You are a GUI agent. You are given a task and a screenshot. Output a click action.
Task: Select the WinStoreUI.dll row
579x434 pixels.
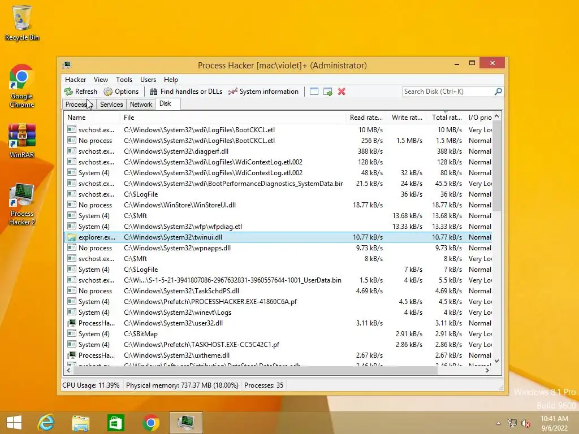(x=278, y=205)
